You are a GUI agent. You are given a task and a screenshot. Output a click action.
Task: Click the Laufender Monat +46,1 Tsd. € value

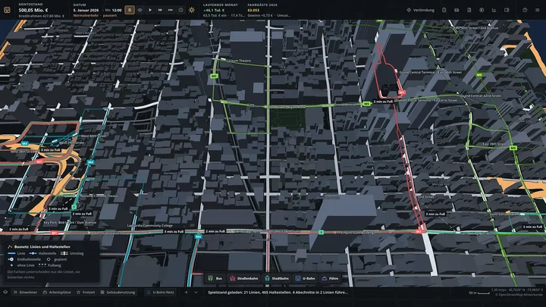(x=214, y=11)
